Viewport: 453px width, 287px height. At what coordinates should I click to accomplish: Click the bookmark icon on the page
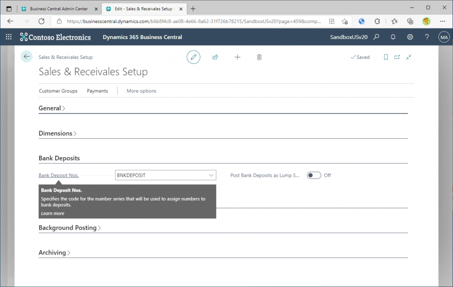coord(386,57)
